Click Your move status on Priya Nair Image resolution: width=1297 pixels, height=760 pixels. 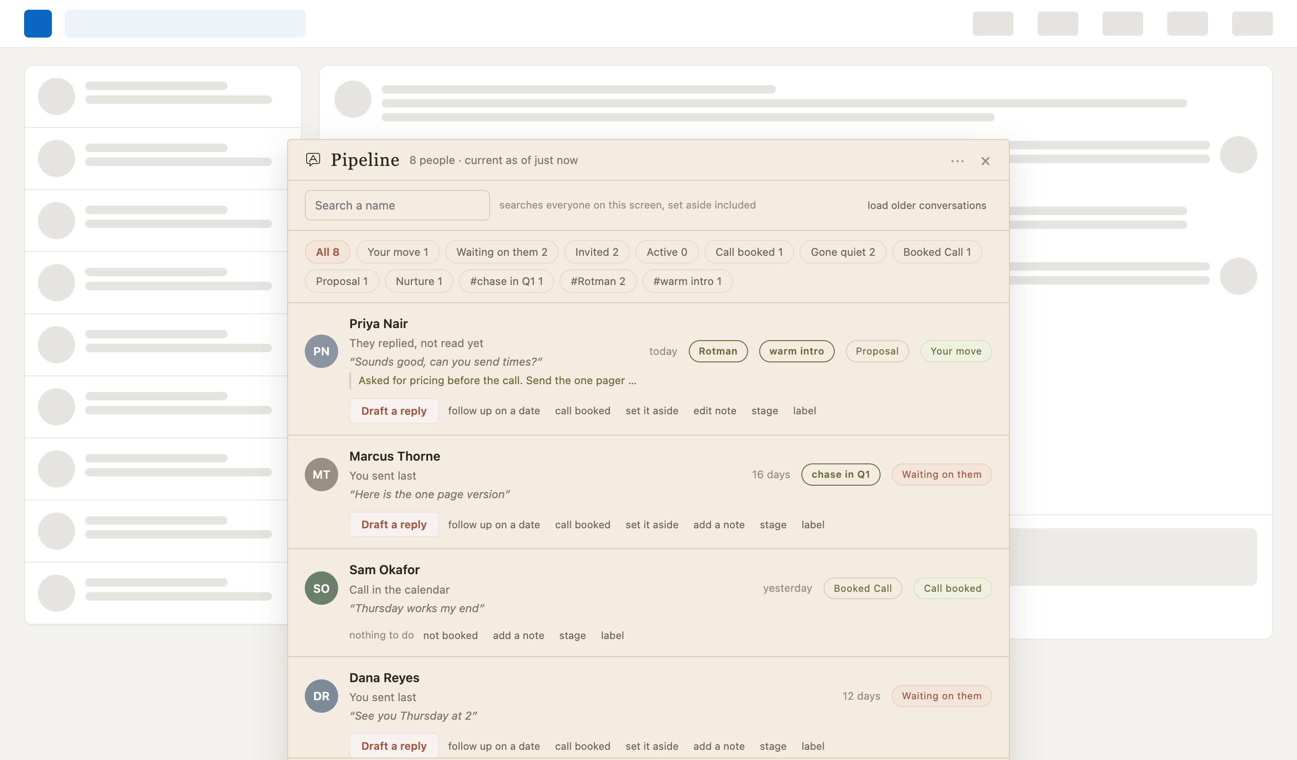(x=956, y=351)
